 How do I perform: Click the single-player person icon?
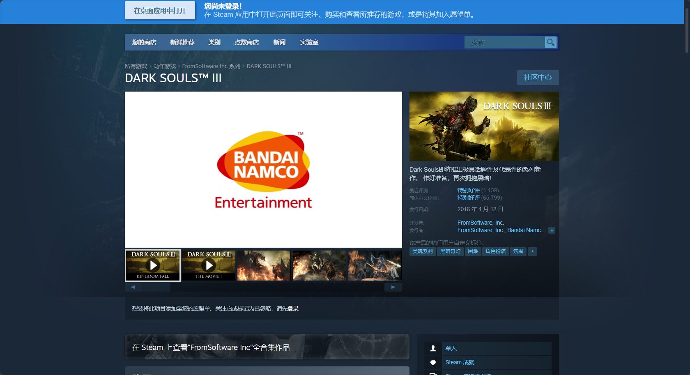pos(433,348)
